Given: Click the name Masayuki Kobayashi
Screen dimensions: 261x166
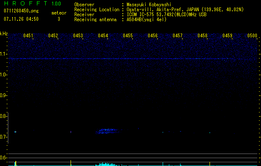Looking at the screenshot, I should point(149,5).
